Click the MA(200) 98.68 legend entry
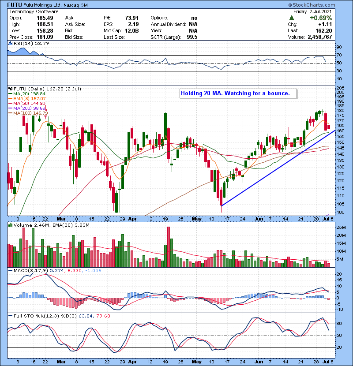 coord(27,108)
